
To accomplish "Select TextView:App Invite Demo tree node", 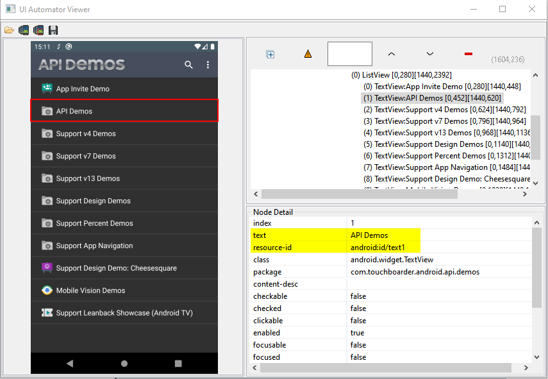I will (x=442, y=87).
